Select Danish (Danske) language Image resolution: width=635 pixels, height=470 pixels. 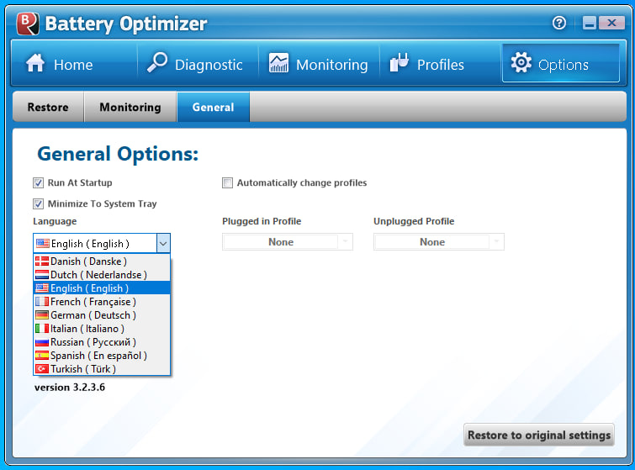coord(102,261)
